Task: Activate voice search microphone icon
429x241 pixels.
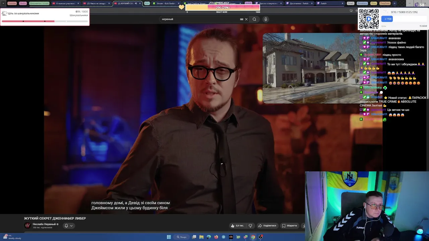Action: 265,19
